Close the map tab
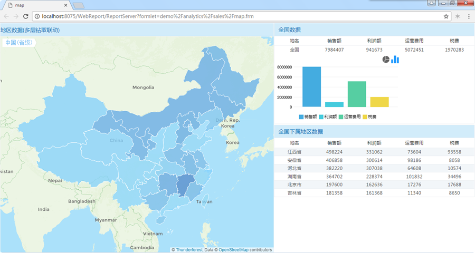The width and height of the screenshot is (475, 253). [65, 5]
